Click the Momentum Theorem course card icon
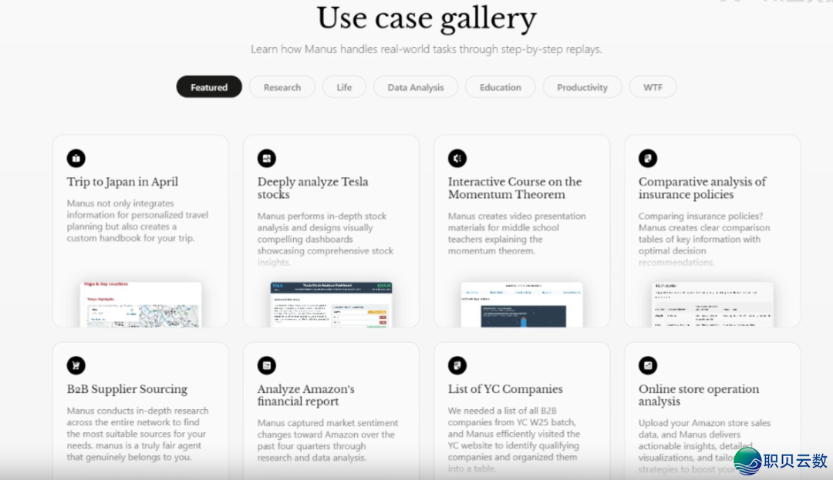This screenshot has width=833, height=480. click(457, 158)
